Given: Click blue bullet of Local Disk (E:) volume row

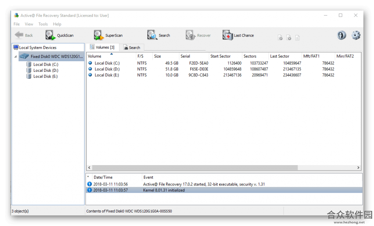Looking at the screenshot, I should [90, 75].
